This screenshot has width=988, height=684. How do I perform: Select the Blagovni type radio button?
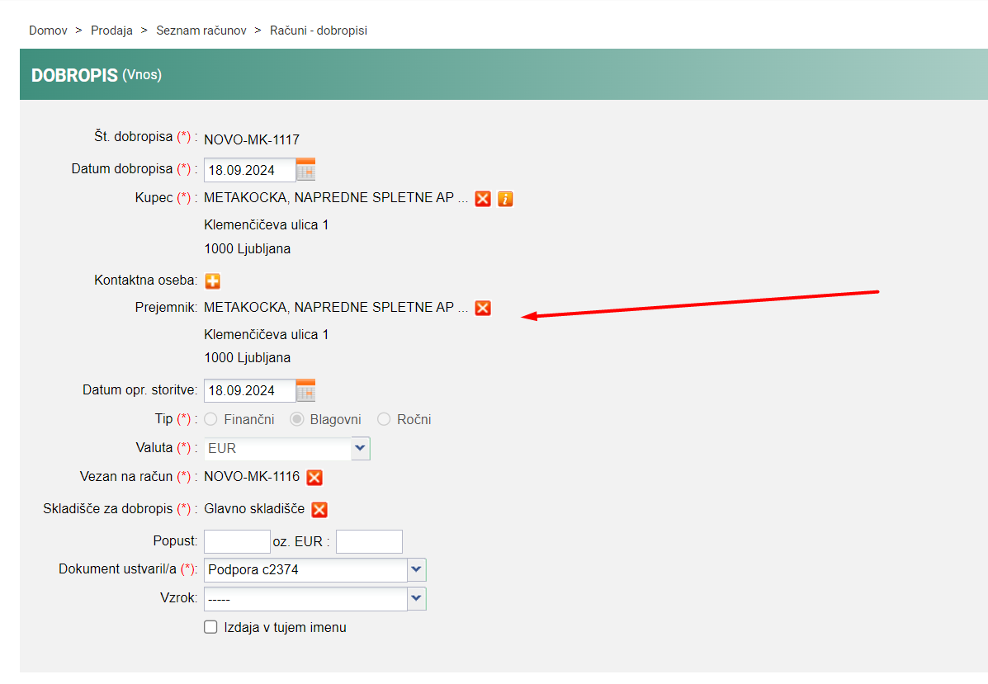[x=297, y=419]
